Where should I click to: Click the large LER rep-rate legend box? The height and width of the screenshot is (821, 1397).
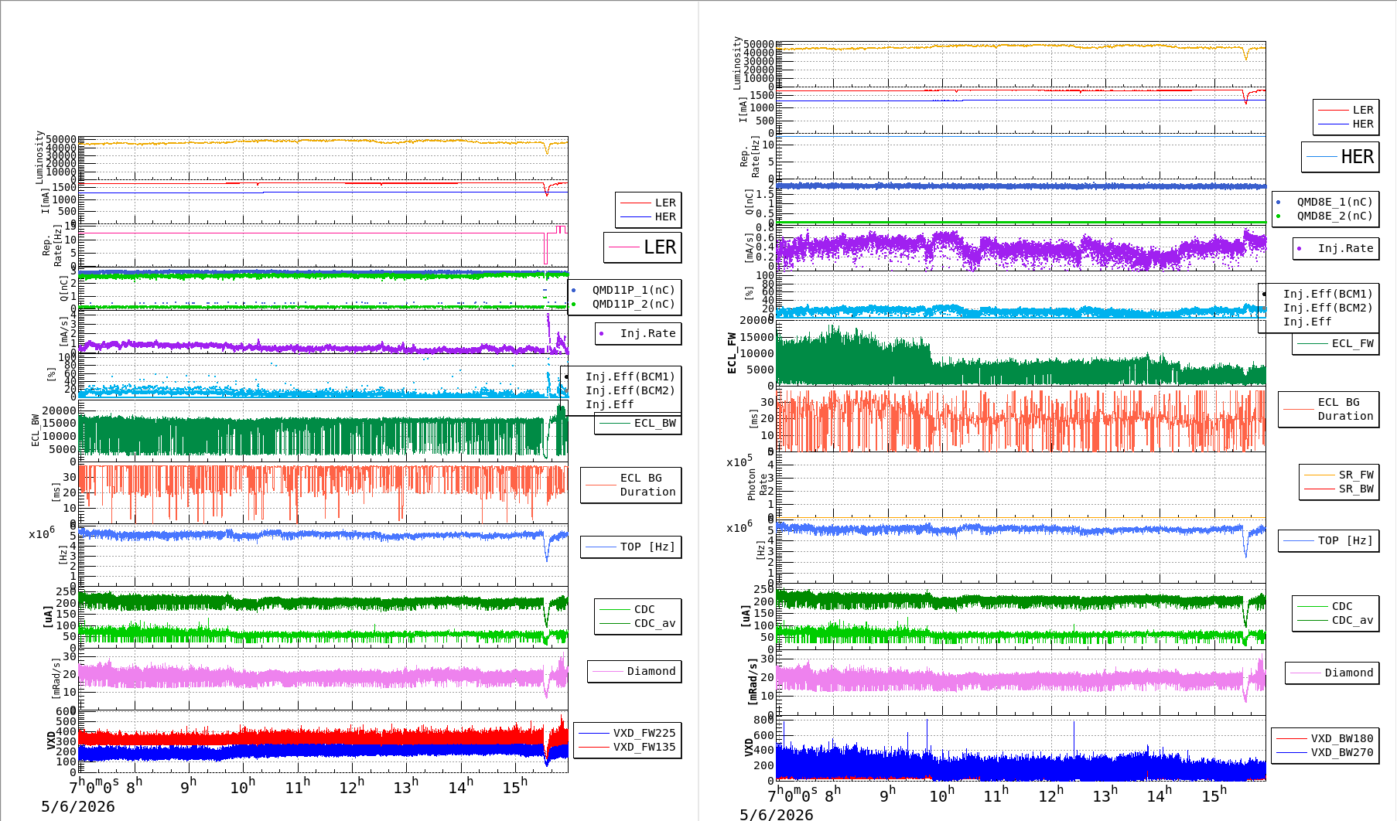643,247
